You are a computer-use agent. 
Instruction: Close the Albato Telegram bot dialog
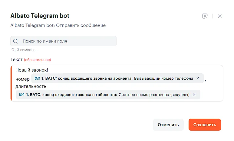pos(220,16)
